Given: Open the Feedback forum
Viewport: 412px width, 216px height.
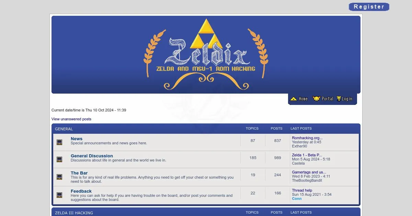Looking at the screenshot, I should click(81, 191).
